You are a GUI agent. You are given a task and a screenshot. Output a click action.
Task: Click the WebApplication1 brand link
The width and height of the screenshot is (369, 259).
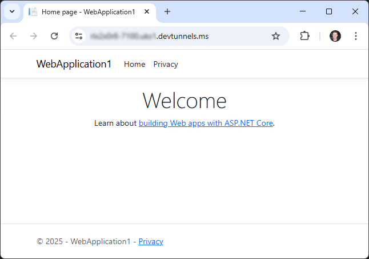coord(74,64)
